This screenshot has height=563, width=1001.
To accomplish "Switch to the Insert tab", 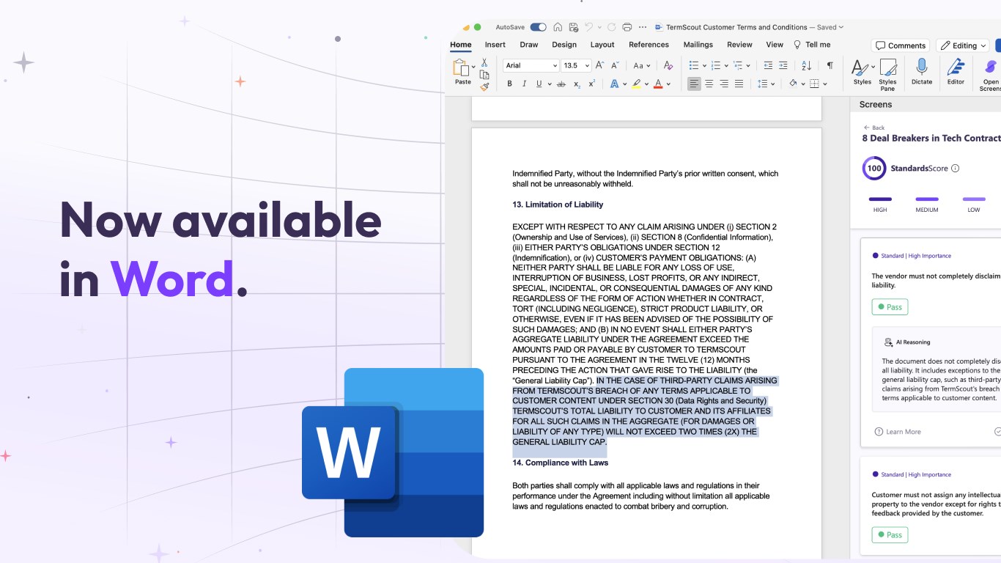I will (495, 45).
